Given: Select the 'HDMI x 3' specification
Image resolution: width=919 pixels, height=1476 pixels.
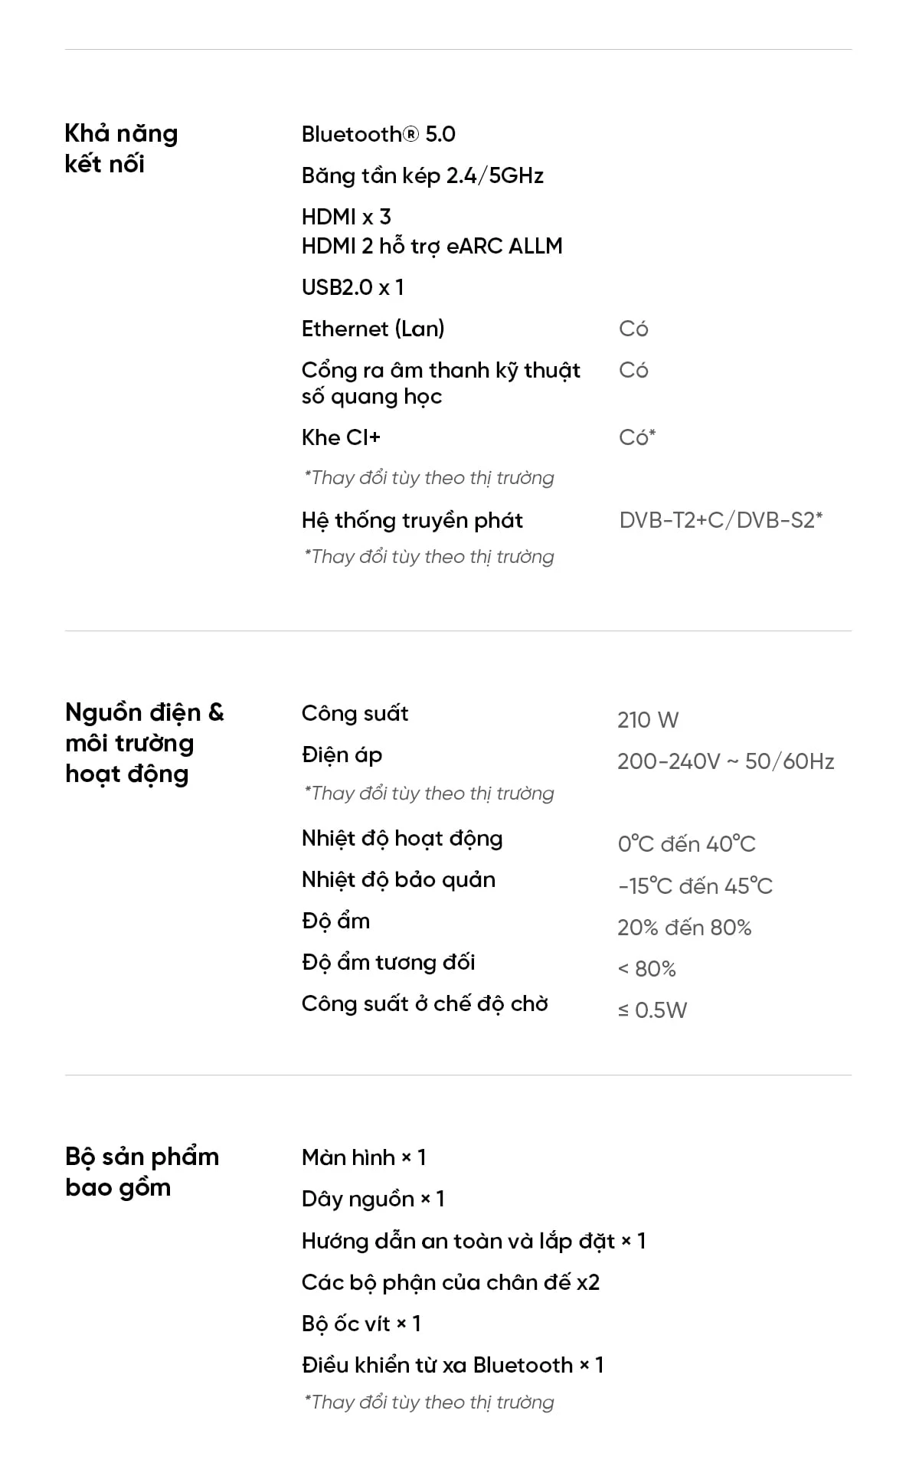Looking at the screenshot, I should pyautogui.click(x=346, y=217).
